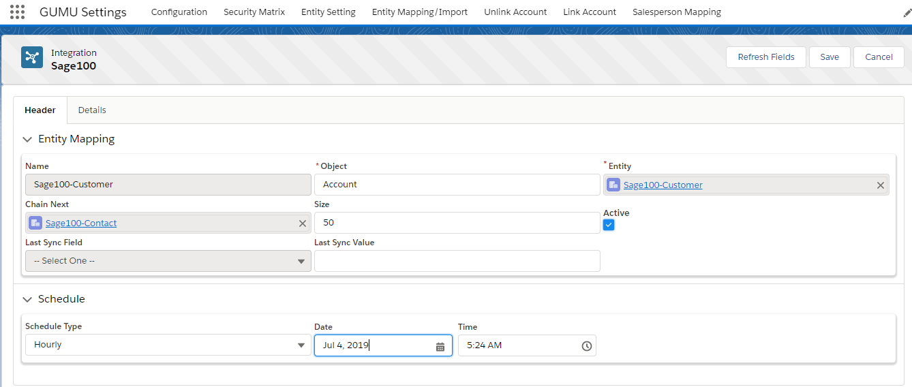Collapse the Entity Mapping section
The image size is (912, 387).
pyautogui.click(x=27, y=139)
